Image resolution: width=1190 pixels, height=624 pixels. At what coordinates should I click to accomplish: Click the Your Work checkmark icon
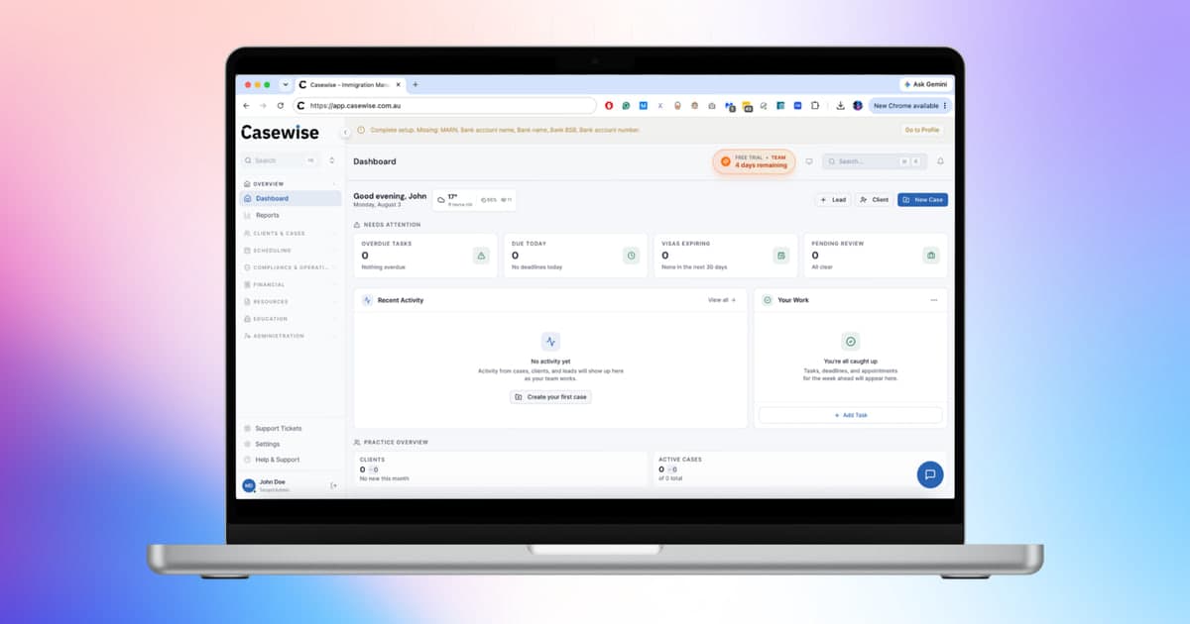(768, 300)
